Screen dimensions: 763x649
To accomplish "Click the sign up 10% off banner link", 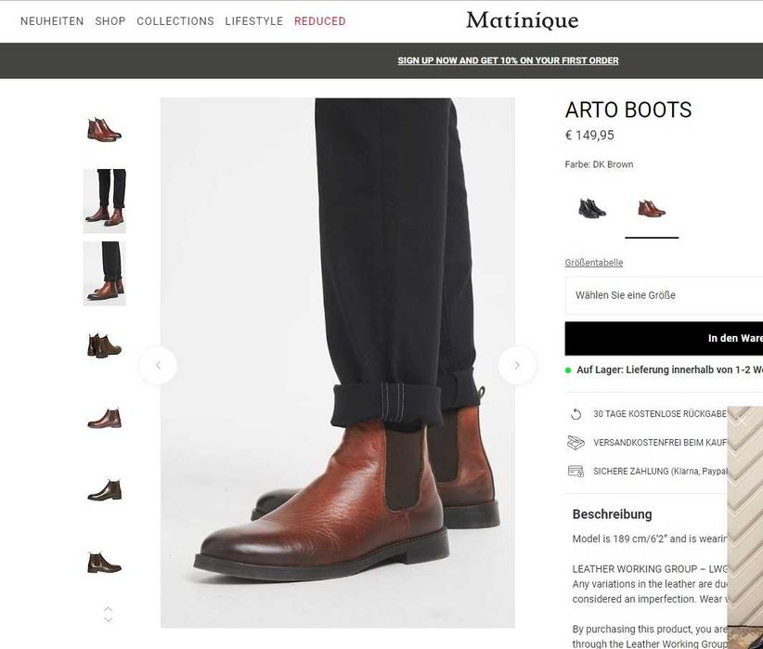I will coord(508,60).
